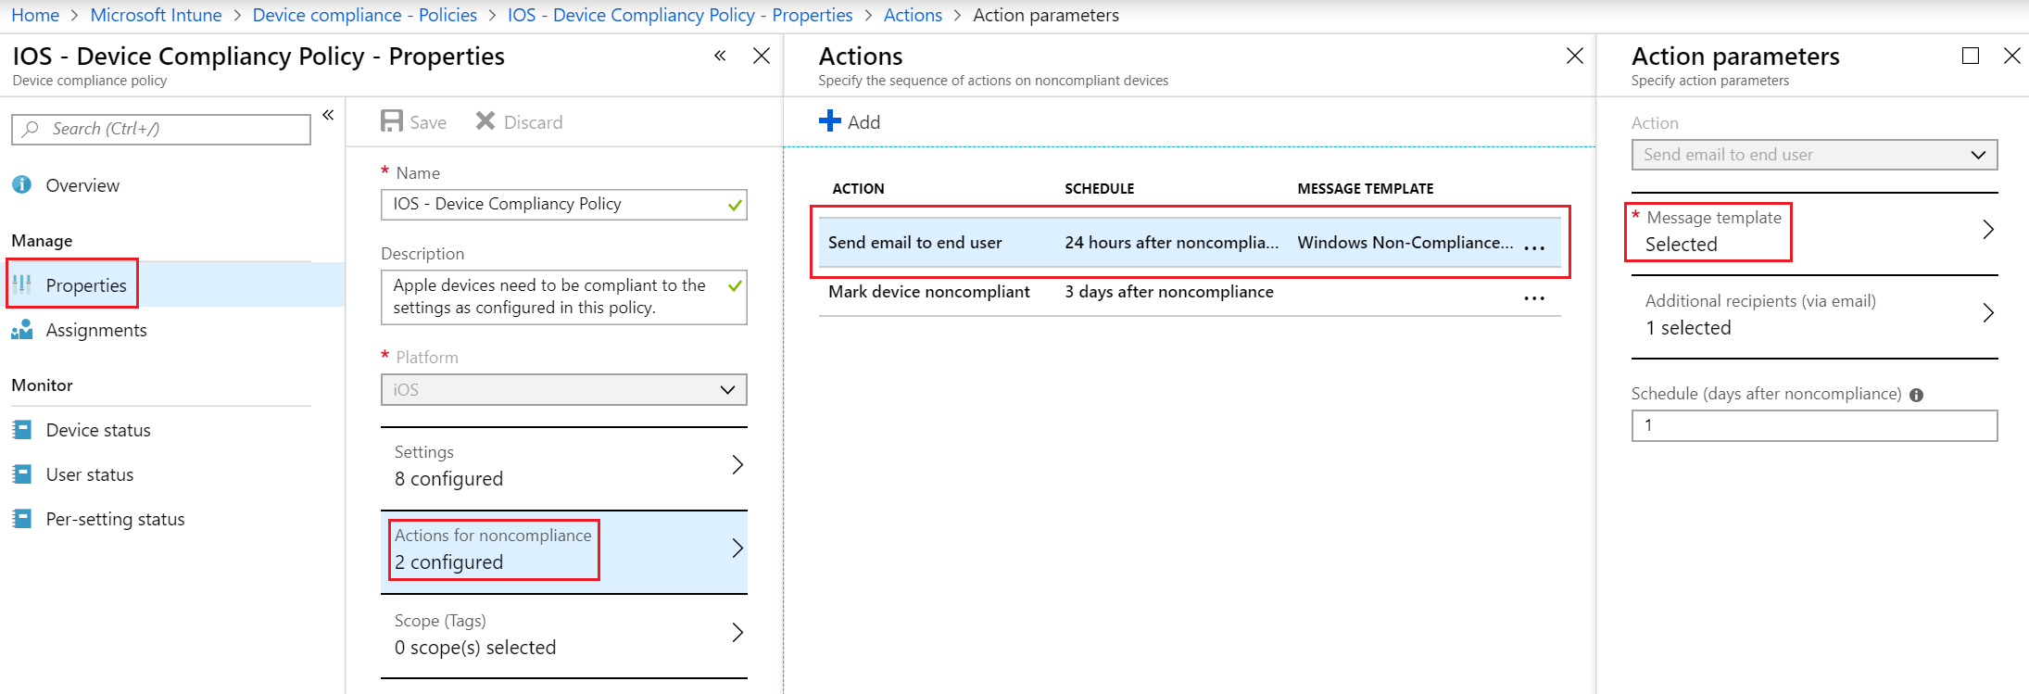Collapse the sidebar with double chevron

[x=328, y=116]
